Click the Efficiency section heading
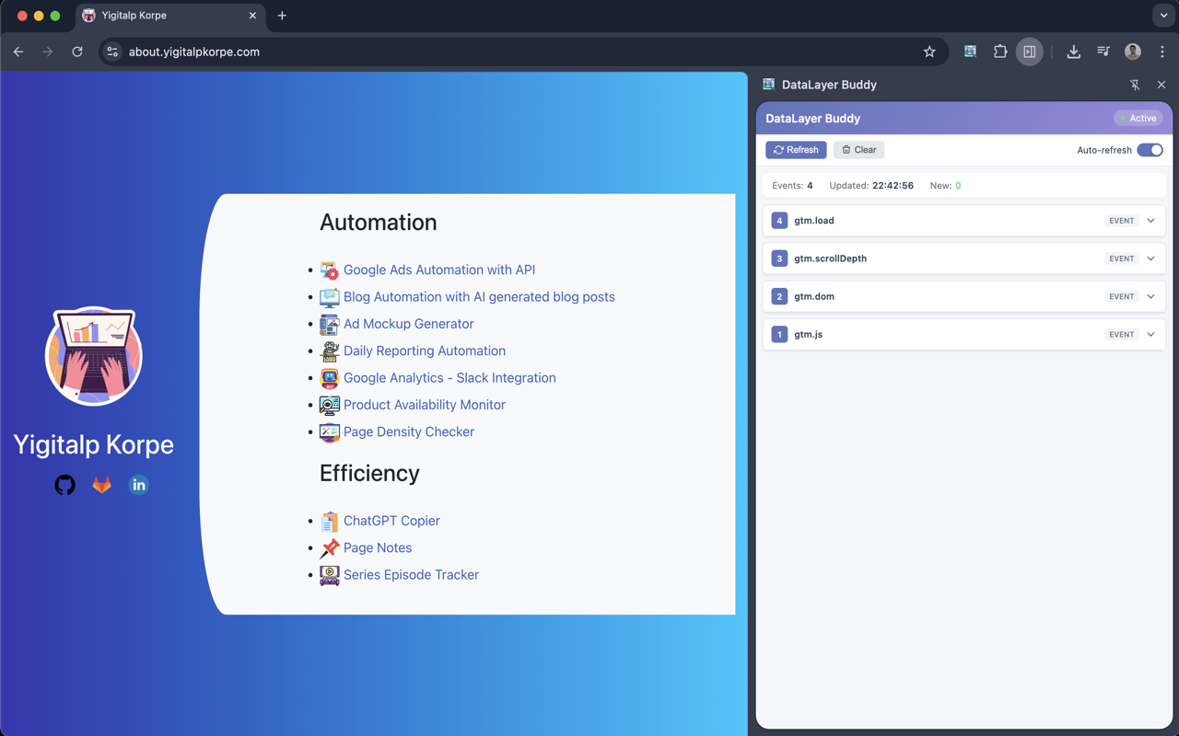1179x736 pixels. [x=369, y=473]
